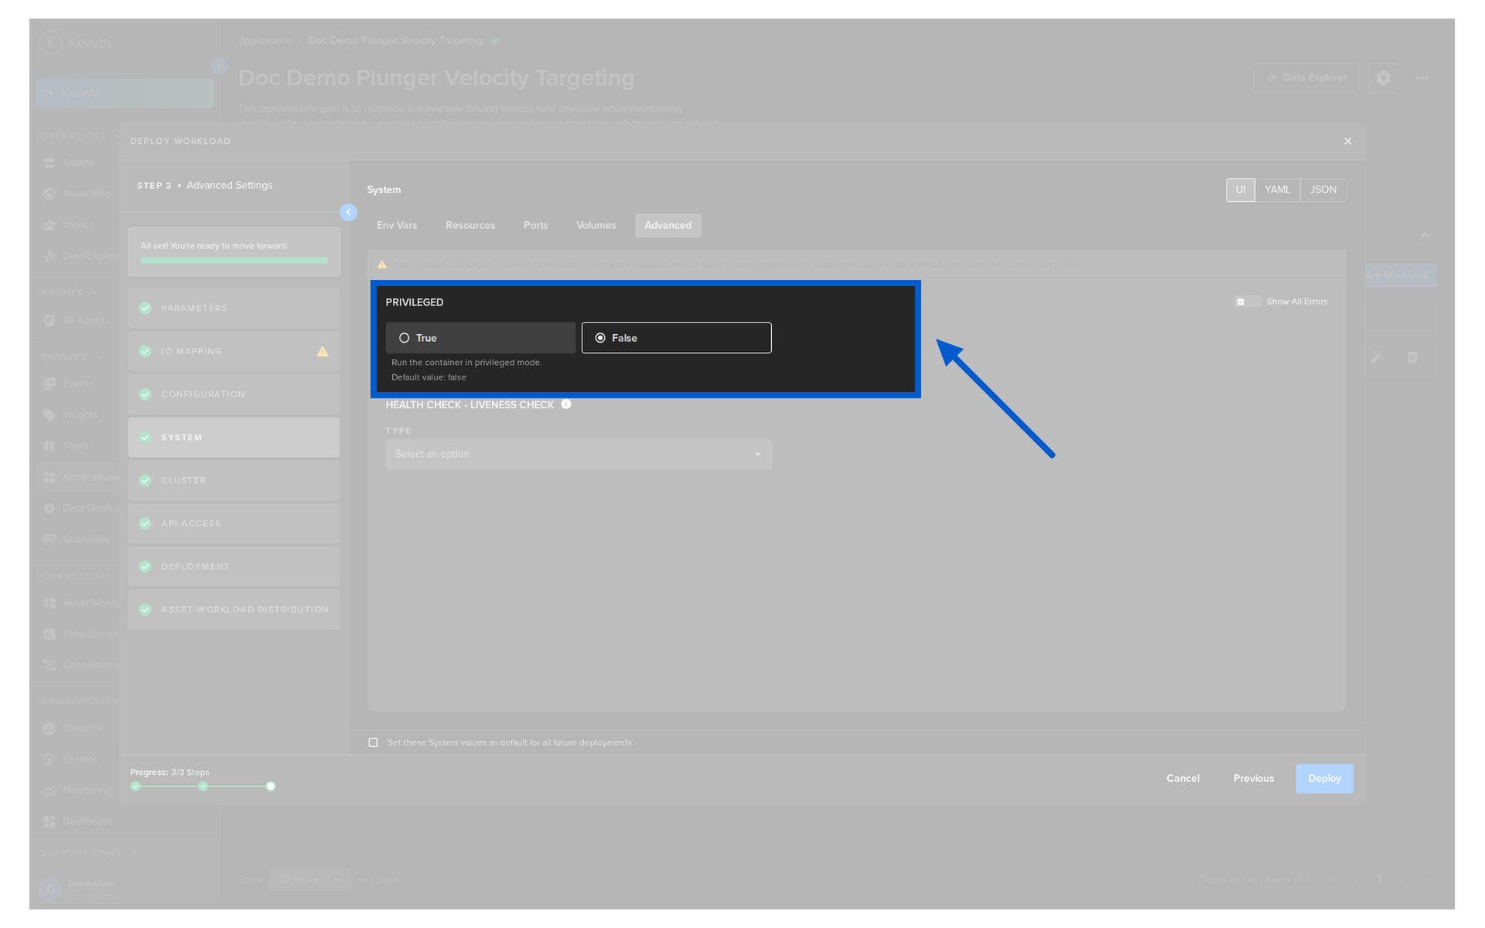
Task: Open Applications in the sidebar
Action: (77, 477)
